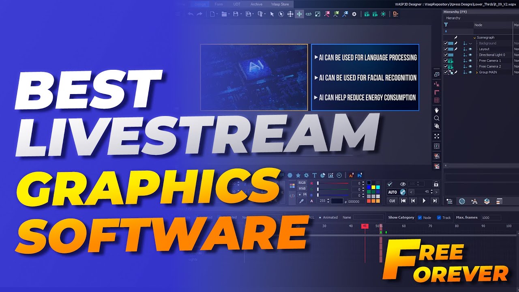Viewport: 519px width, 292px height.
Task: Open the gear settings icon in toolbar
Action: point(354,14)
